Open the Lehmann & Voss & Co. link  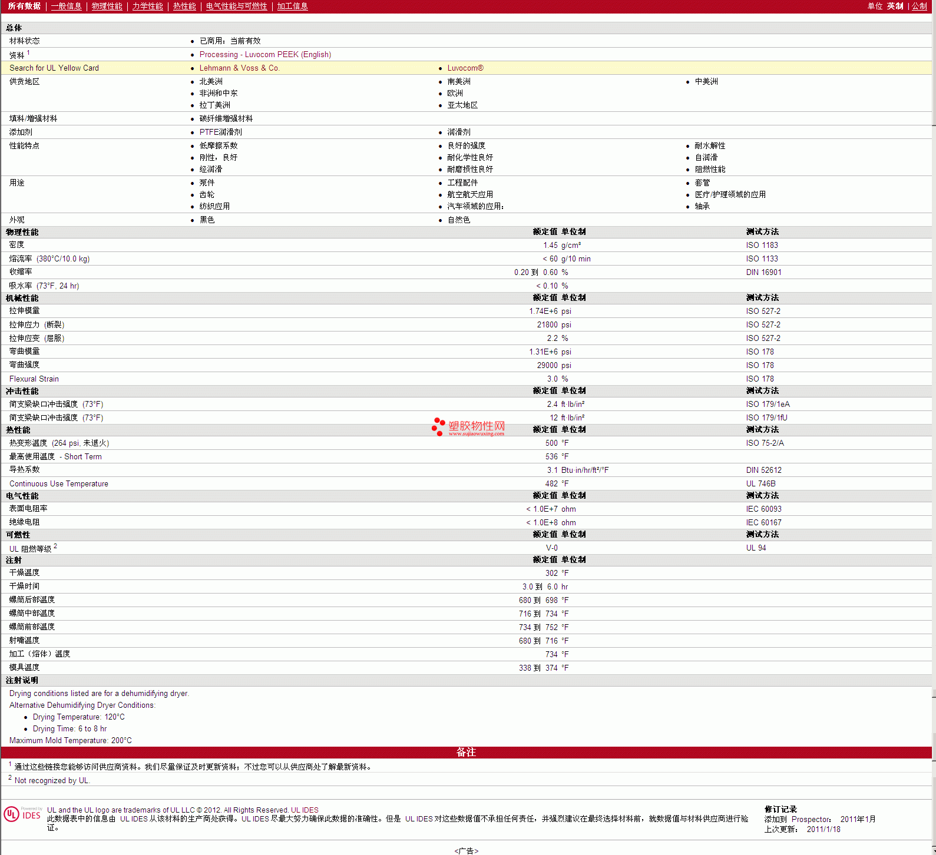pos(239,68)
